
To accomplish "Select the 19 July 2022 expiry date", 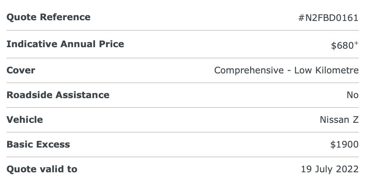I will (x=330, y=169).
